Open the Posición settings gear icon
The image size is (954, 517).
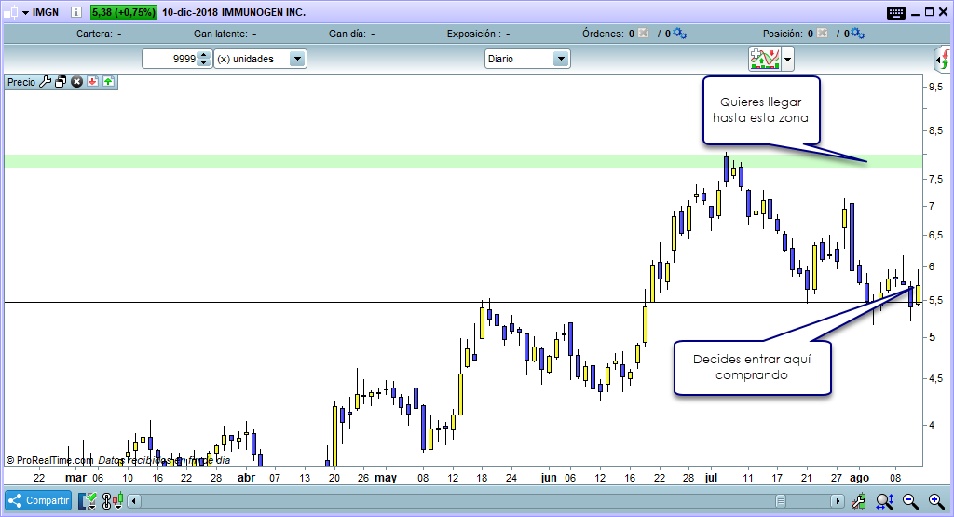click(857, 34)
